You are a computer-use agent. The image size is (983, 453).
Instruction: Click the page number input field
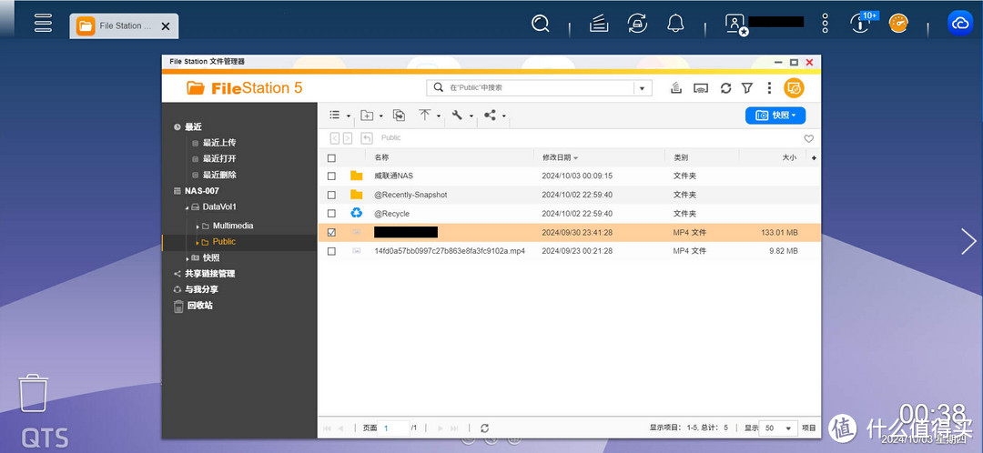click(395, 428)
